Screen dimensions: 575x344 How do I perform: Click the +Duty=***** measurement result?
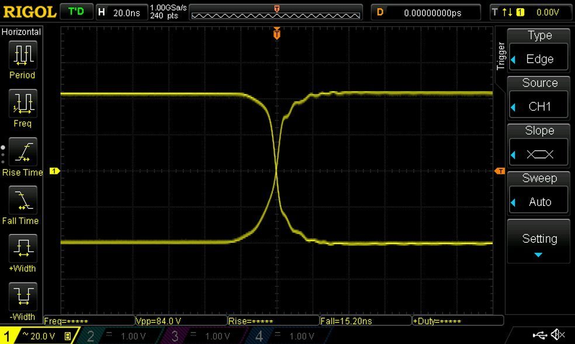pyautogui.click(x=458, y=321)
